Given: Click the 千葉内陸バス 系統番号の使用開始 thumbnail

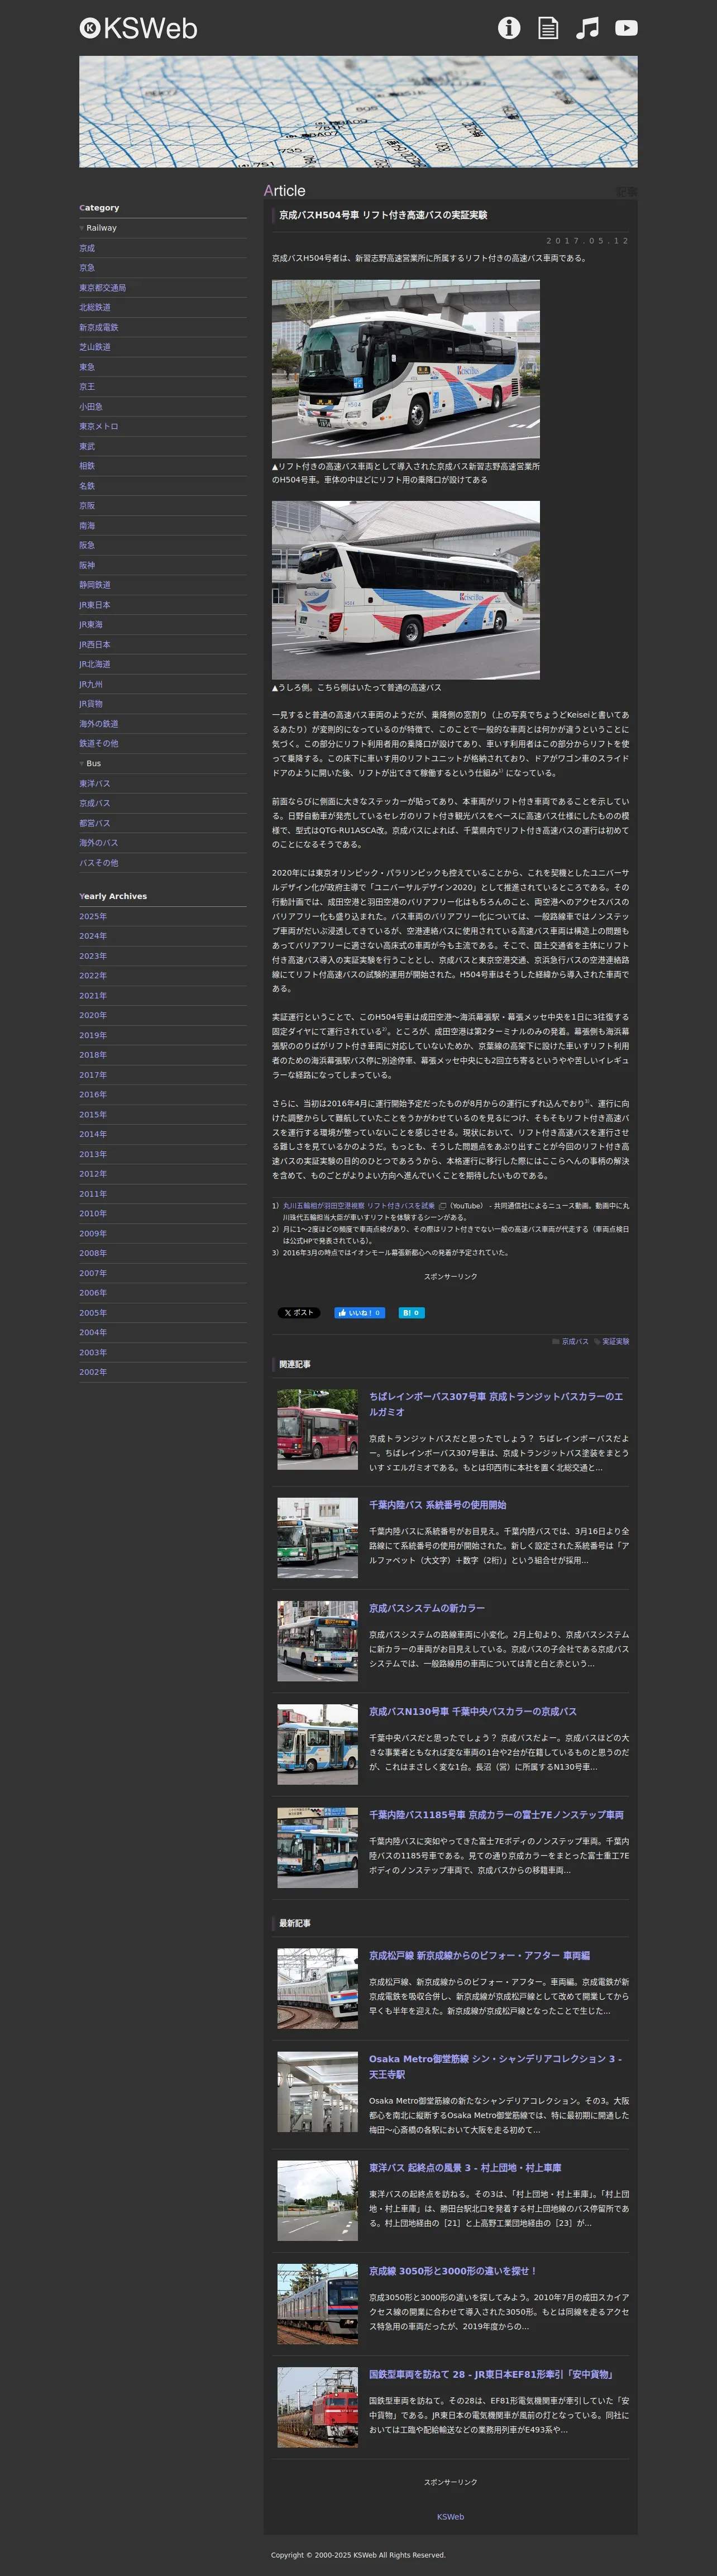Looking at the screenshot, I should click(317, 1537).
